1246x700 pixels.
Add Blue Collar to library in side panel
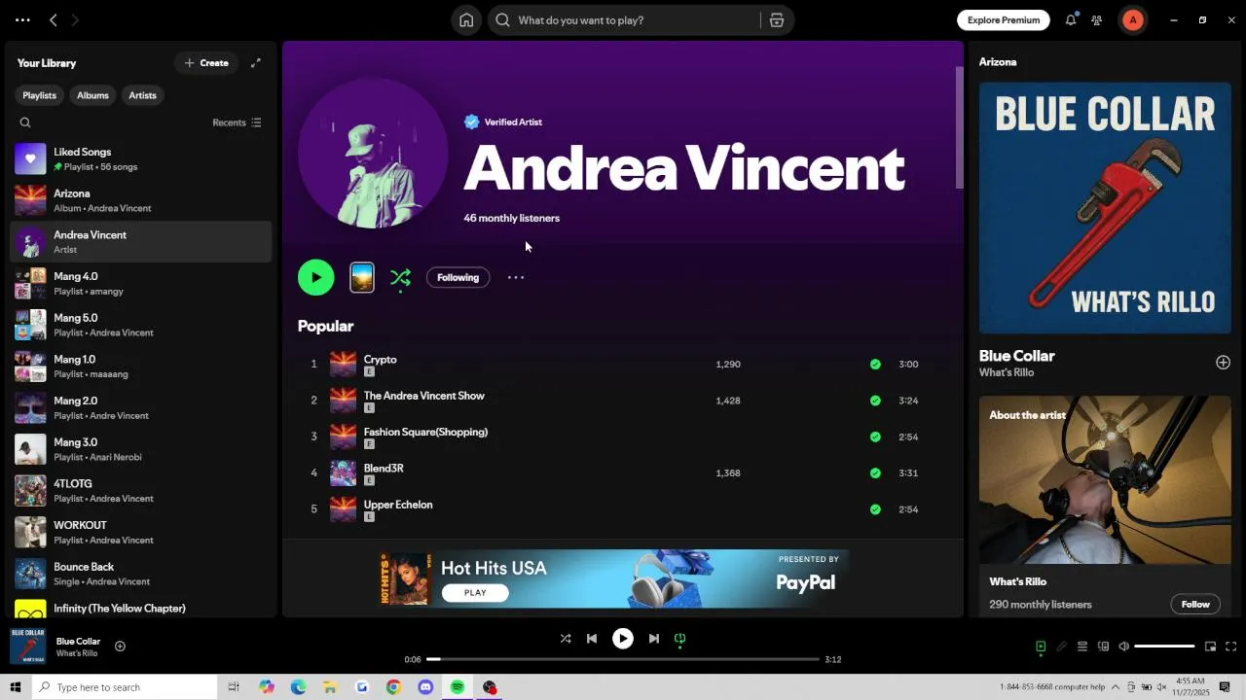pos(1223,363)
